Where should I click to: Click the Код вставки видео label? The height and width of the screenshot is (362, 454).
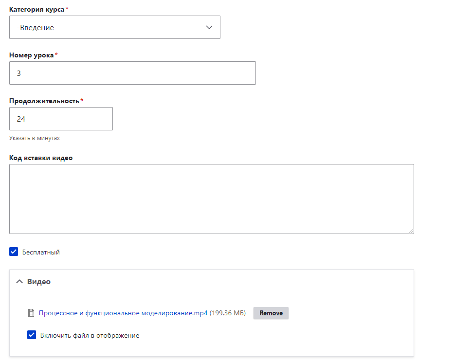point(41,158)
